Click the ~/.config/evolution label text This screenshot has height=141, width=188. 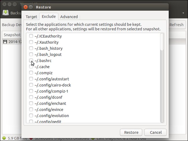click(52, 116)
